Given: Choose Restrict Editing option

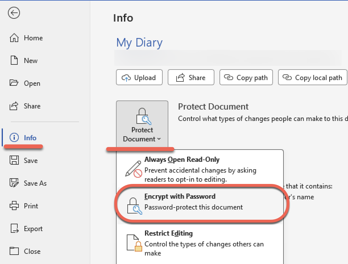Looking at the screenshot, I should 200,243.
